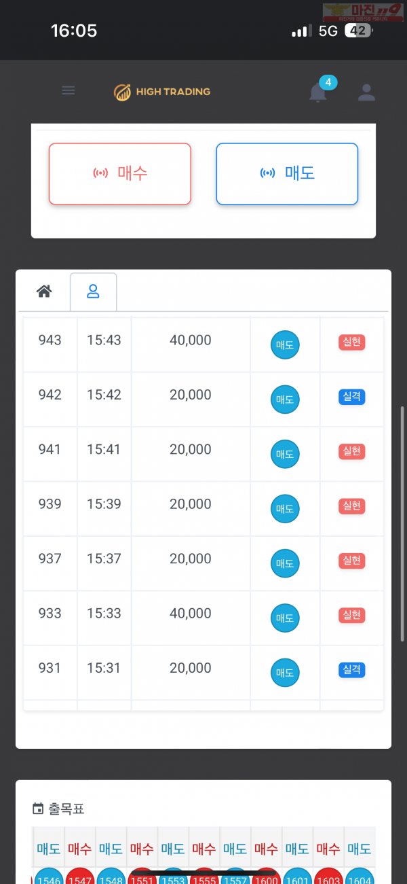This screenshot has width=407, height=884.
Task: Open the user profile icon
Action: (x=366, y=92)
